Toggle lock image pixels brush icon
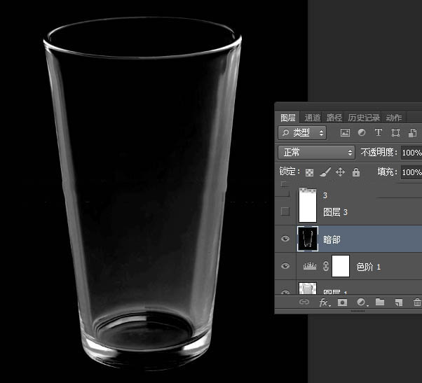 click(325, 172)
